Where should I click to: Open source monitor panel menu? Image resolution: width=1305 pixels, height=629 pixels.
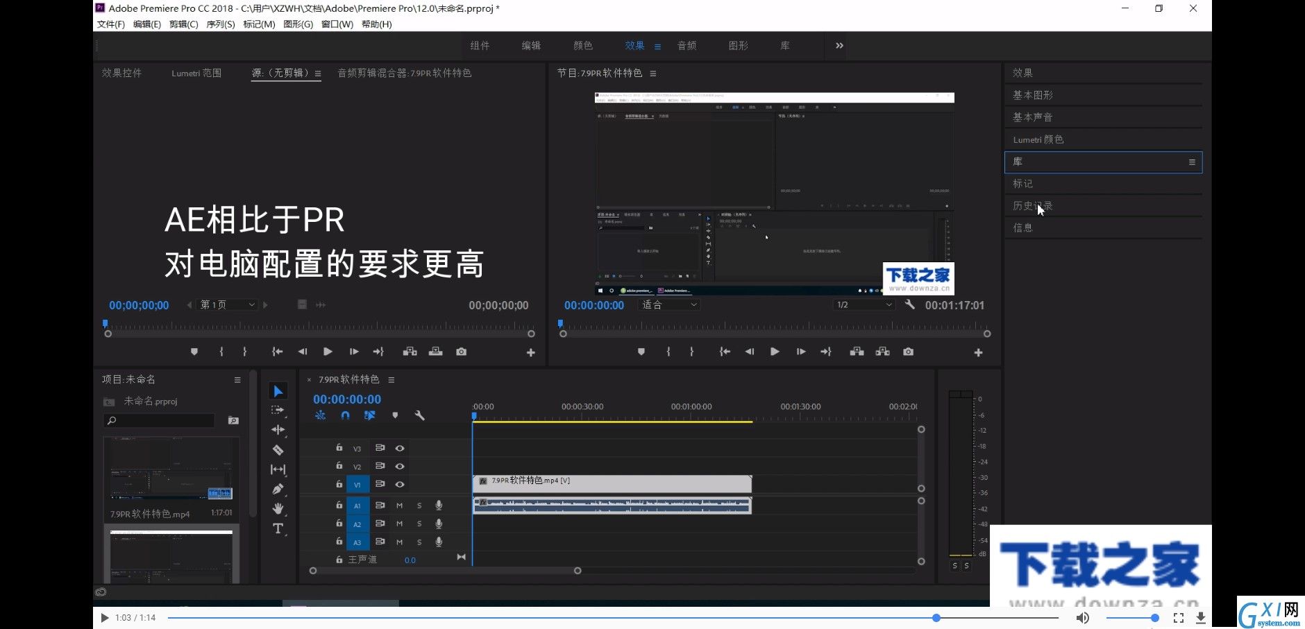tap(318, 74)
